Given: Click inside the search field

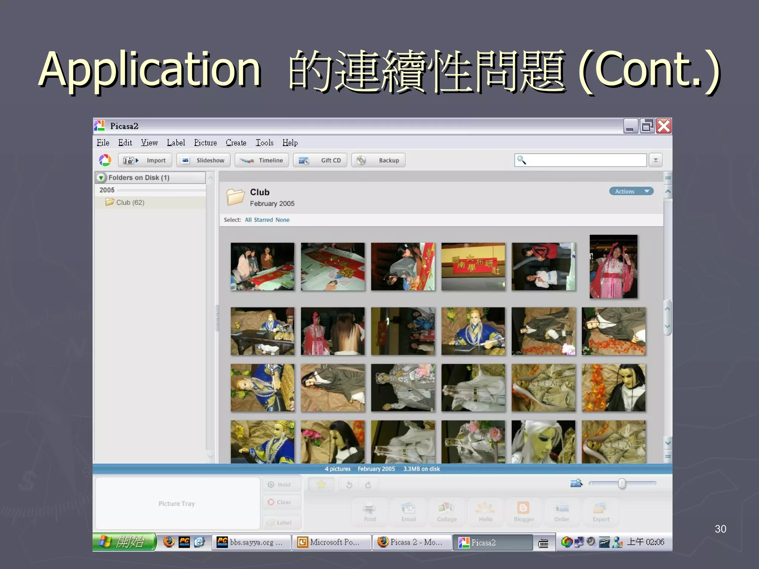Looking at the screenshot, I should coord(580,160).
